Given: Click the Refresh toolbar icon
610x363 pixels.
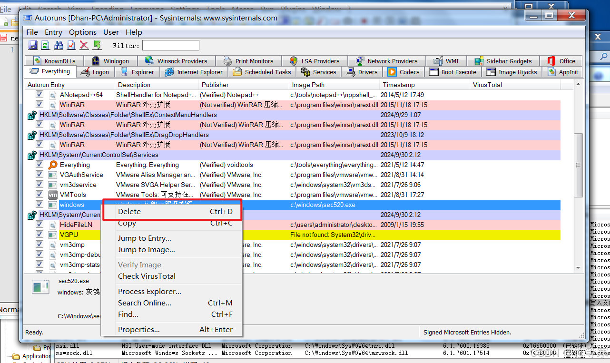Looking at the screenshot, I should point(46,45).
